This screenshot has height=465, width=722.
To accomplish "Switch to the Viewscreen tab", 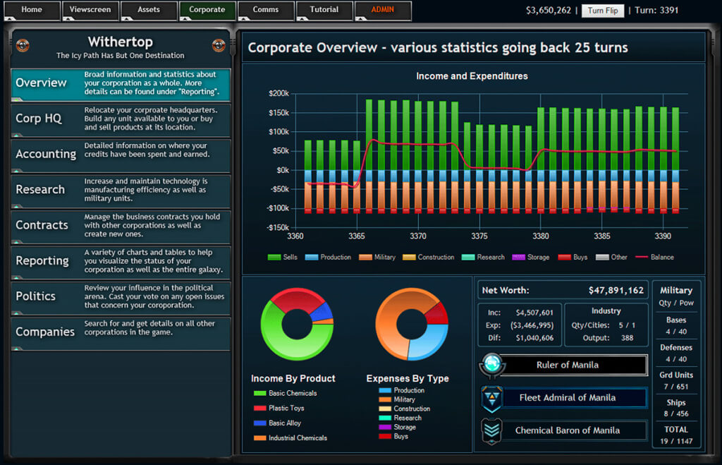I will pyautogui.click(x=90, y=10).
